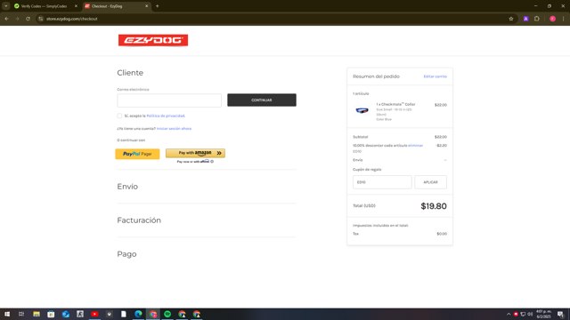
Task: Click the CONTINUAR button
Action: 262,100
